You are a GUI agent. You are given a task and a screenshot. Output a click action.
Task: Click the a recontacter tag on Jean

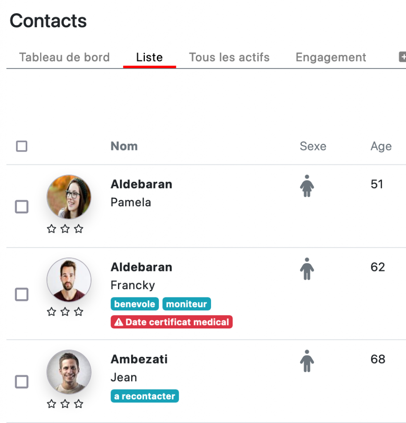(144, 396)
